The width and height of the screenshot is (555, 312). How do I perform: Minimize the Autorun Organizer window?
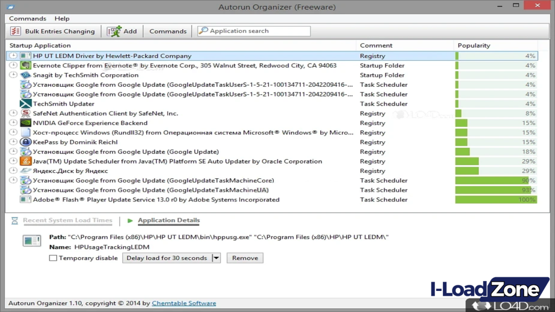500,5
